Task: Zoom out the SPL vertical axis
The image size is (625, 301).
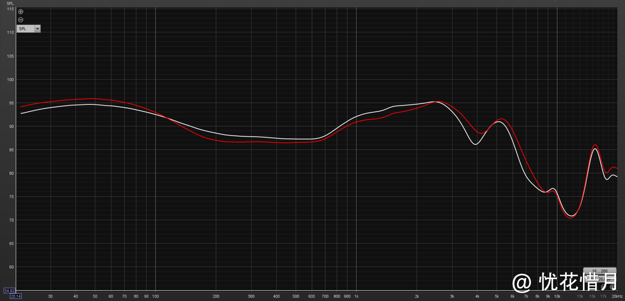Action: tap(21, 20)
